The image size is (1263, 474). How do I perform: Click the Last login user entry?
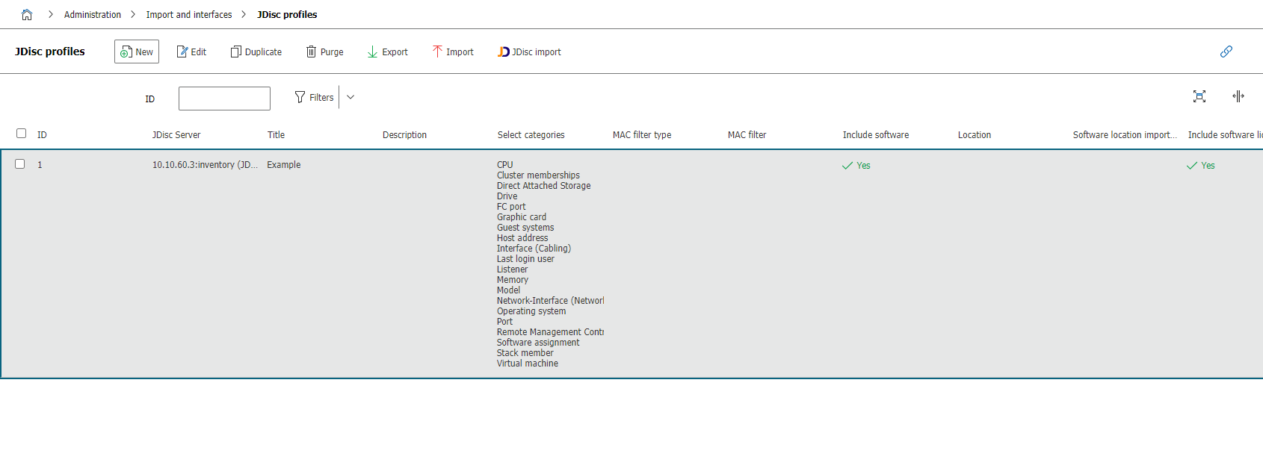click(525, 259)
